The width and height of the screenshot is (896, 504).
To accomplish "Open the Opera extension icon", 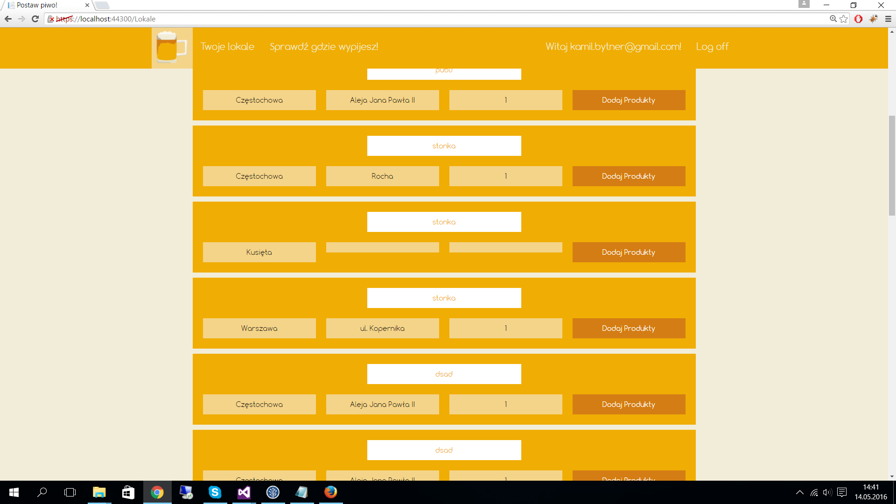I will point(858,19).
